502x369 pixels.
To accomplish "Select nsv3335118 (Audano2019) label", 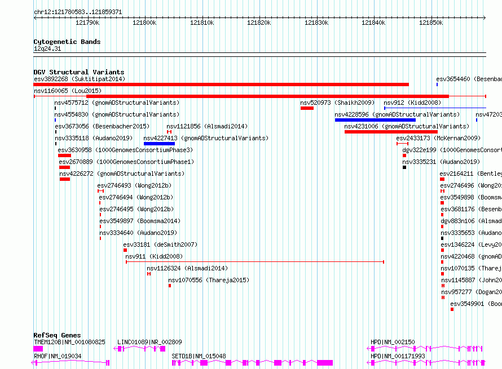I will [94, 138].
